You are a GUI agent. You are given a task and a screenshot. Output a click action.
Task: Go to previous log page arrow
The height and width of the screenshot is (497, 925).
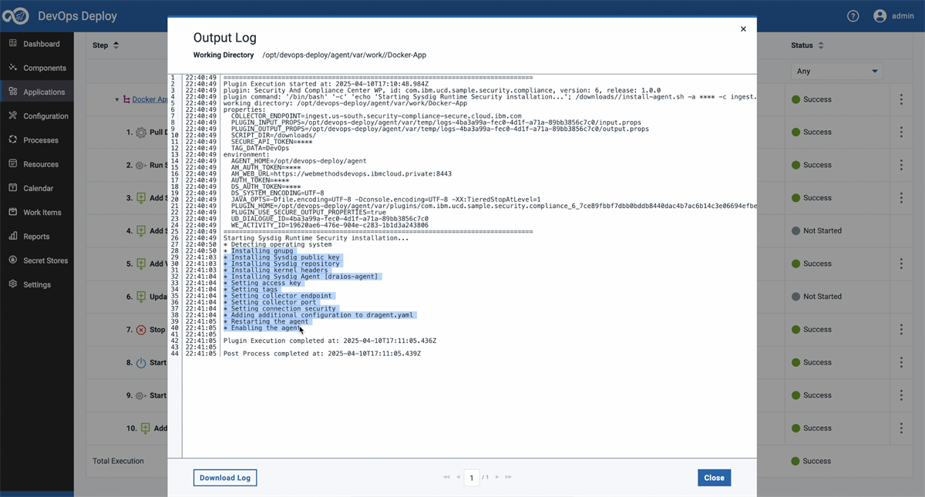pyautogui.click(x=458, y=478)
